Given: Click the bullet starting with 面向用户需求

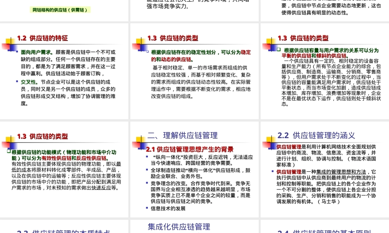Looking at the screenshot, I should click(68, 63).
